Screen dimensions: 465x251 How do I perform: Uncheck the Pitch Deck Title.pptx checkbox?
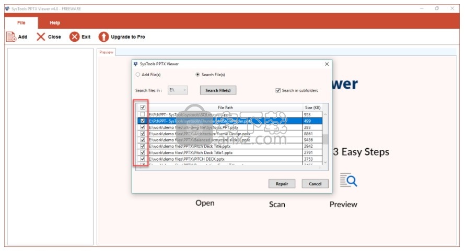pyautogui.click(x=143, y=146)
